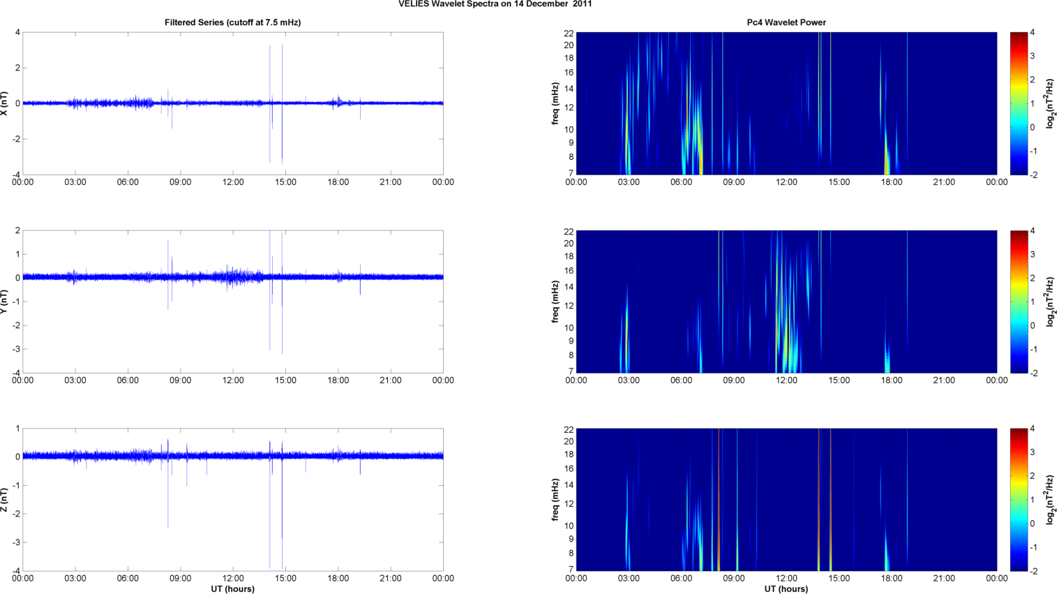
Task: Click the bottom wavelet plot's colorbar
Action: point(1018,500)
